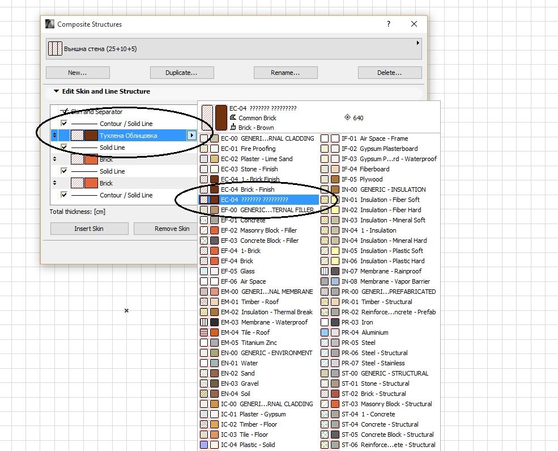Click the pattern icon of IN-00 GENERIC - INSULATION

[x=324, y=189]
